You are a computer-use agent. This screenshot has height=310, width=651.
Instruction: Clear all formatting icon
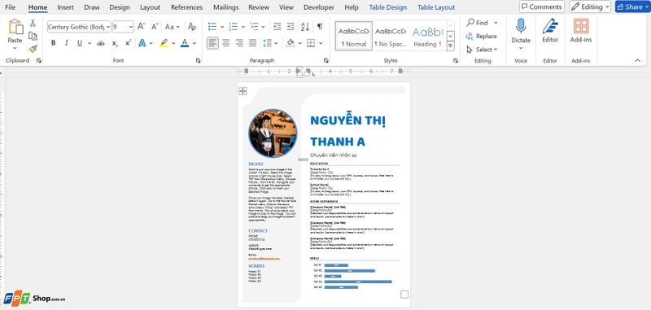pos(191,27)
